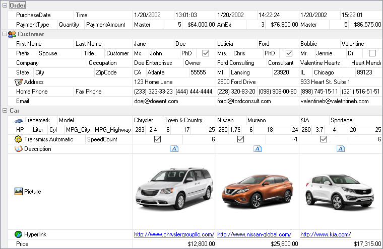Viewport: 383px width, 249px height.
Task: Click the Hyperlink row globe icon
Action: 19,234
